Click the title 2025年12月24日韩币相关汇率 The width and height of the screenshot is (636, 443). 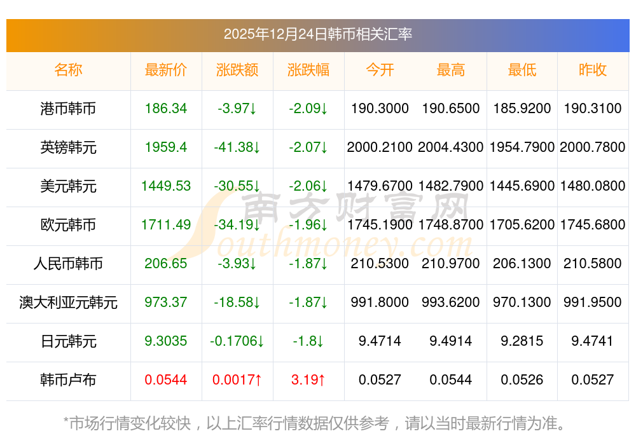317,34
